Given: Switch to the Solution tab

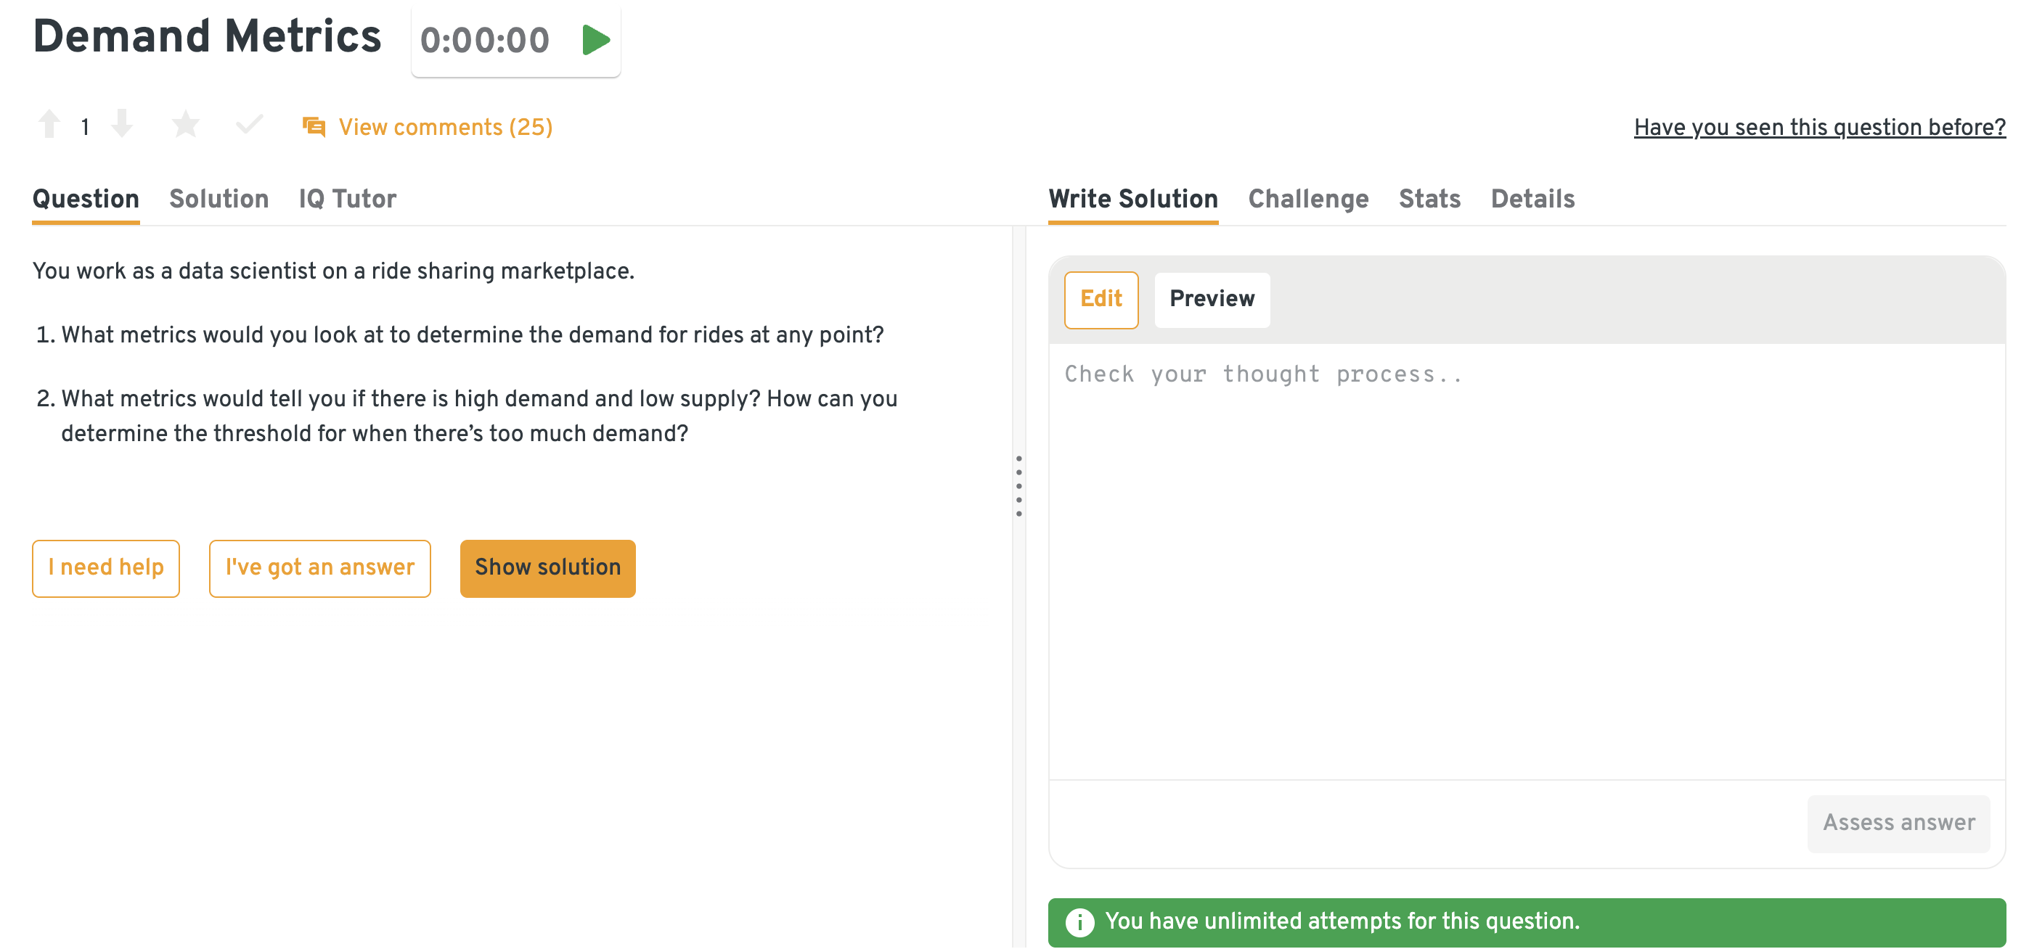Looking at the screenshot, I should [x=219, y=200].
